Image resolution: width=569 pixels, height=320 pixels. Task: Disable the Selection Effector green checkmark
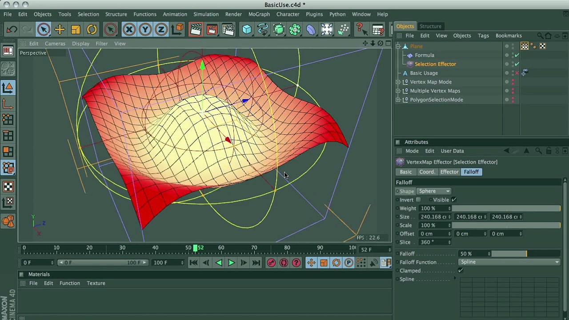coord(517,64)
